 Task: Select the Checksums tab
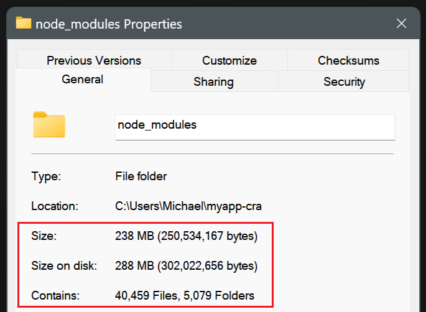[348, 60]
